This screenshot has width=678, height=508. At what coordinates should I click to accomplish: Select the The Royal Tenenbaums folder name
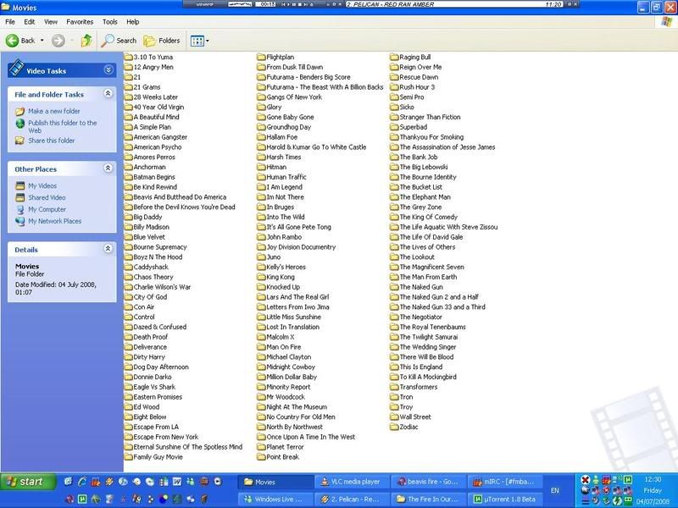pyautogui.click(x=432, y=327)
